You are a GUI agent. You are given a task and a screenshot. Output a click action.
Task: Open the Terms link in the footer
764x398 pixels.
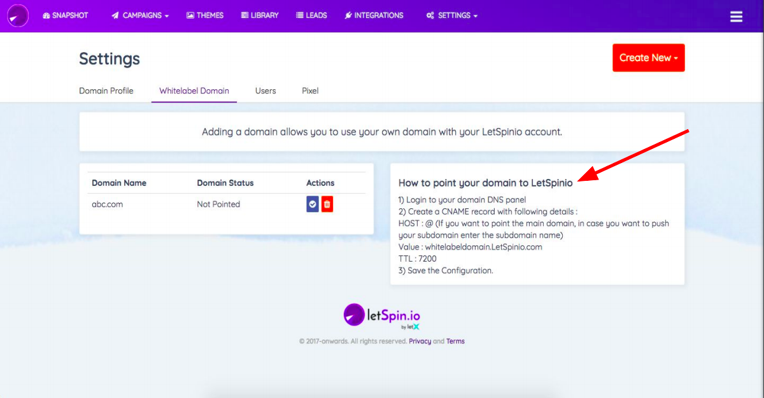pyautogui.click(x=455, y=341)
